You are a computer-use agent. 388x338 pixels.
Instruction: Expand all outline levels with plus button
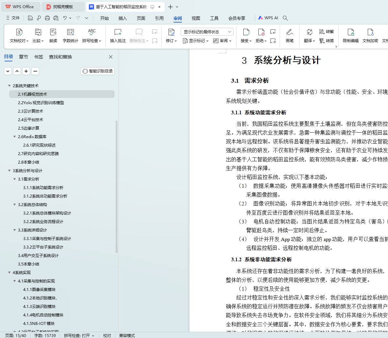(x=26, y=71)
